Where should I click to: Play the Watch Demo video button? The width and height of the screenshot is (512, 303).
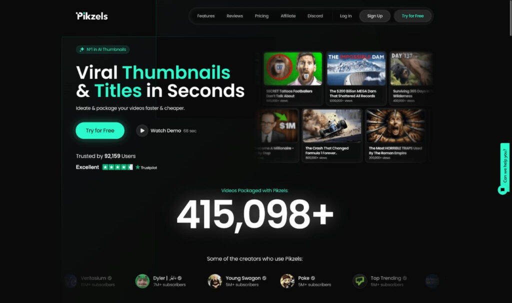tap(142, 130)
